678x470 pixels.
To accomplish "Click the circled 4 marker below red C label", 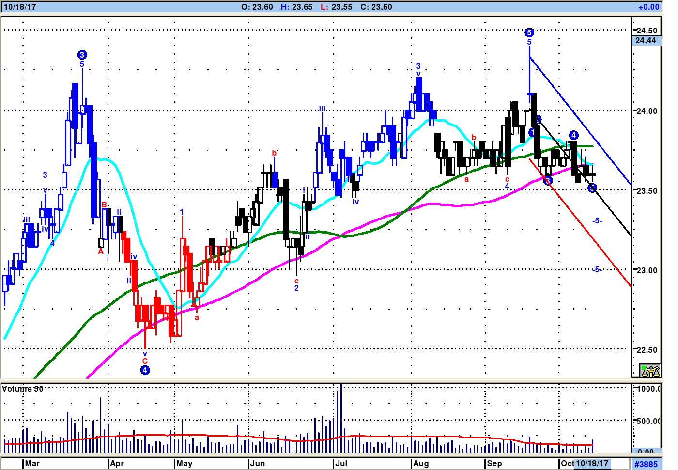I will (145, 370).
